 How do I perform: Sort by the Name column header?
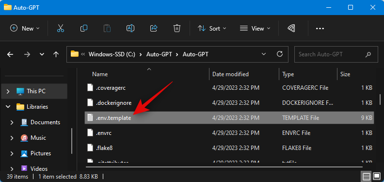pos(100,74)
